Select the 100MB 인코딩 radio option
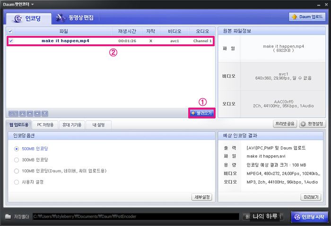 (x=17, y=171)
